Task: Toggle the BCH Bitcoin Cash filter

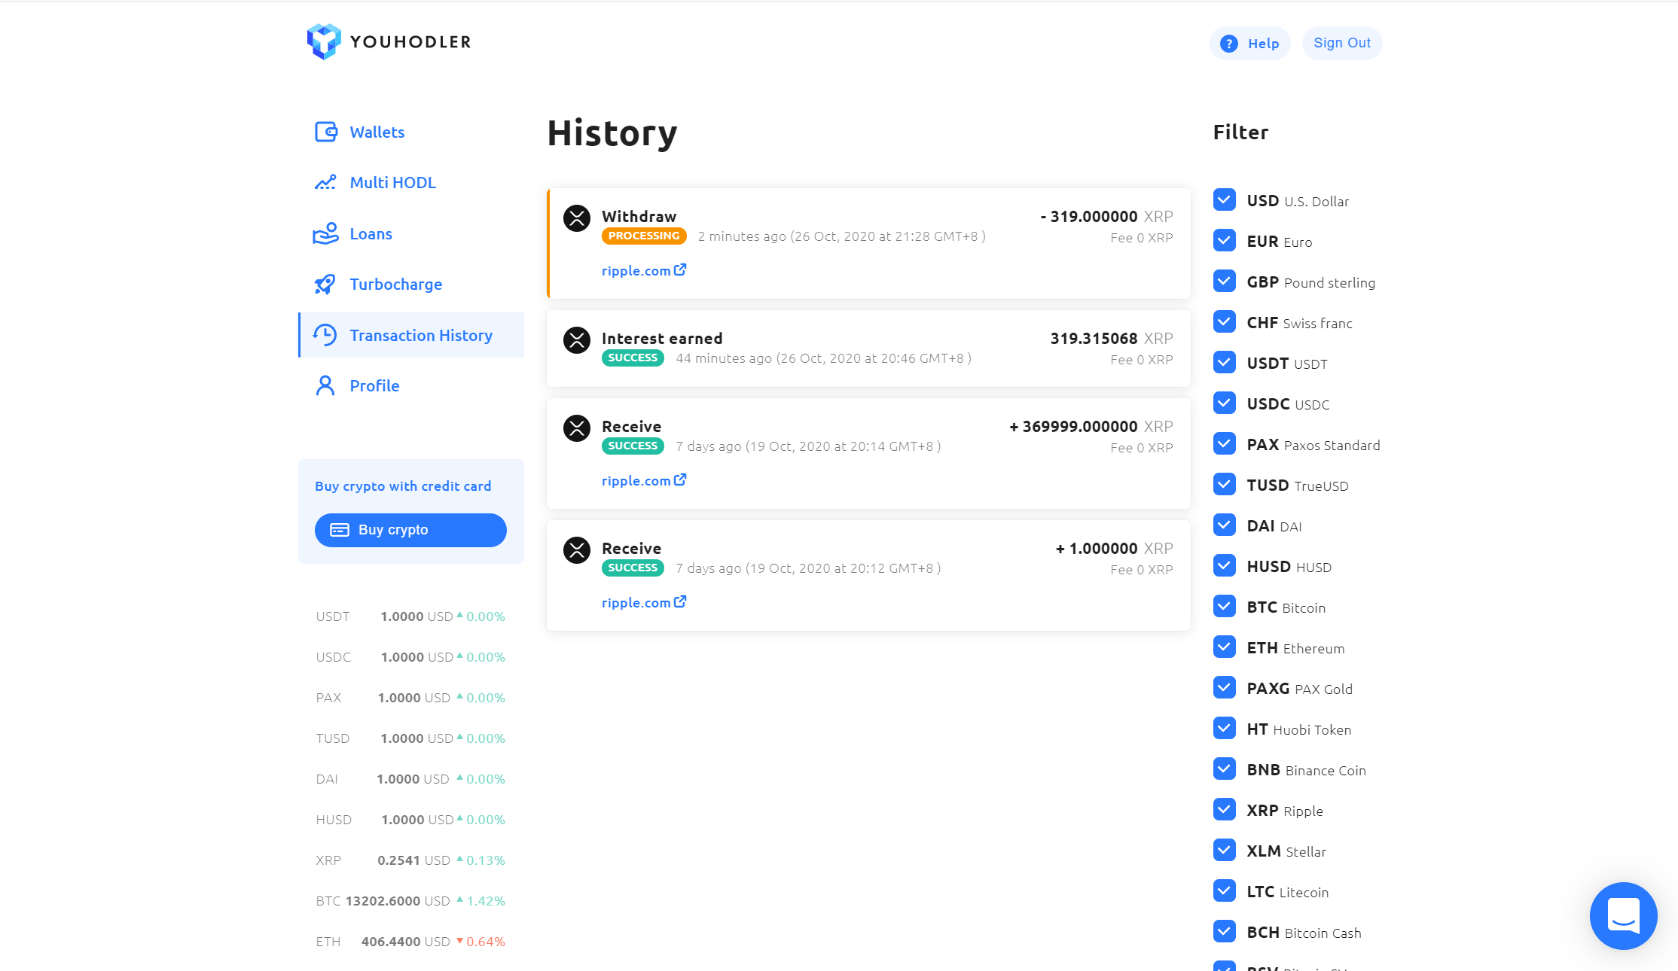Action: point(1225,931)
